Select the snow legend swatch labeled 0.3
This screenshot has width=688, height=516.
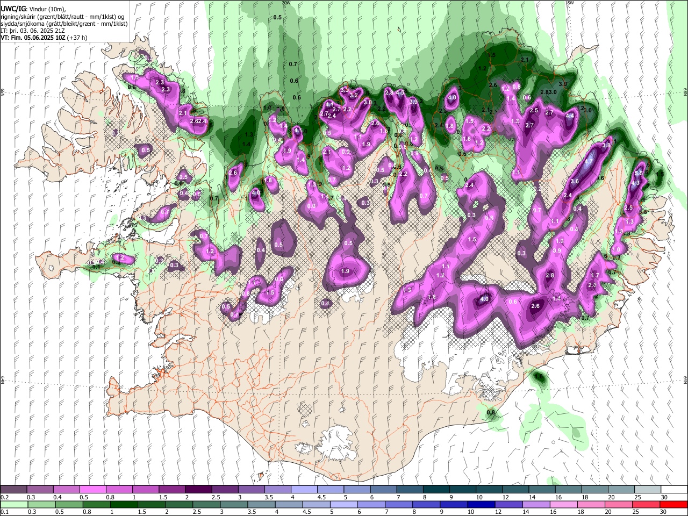click(40, 490)
